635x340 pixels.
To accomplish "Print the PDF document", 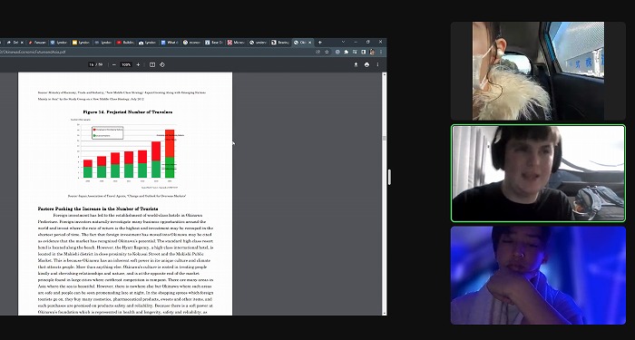I will (366, 64).
